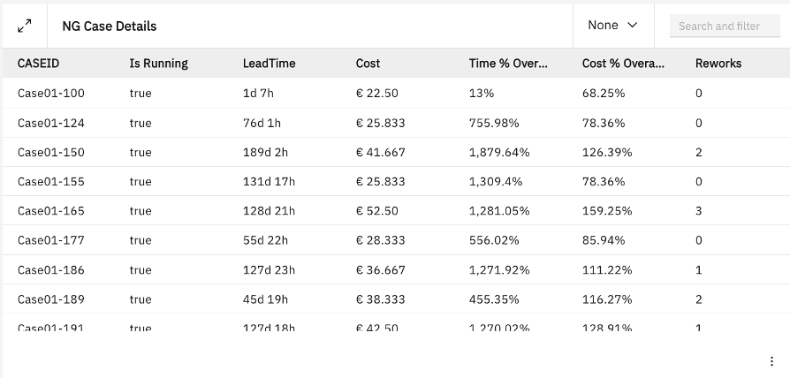Click the Cost column header
The width and height of the screenshot is (790, 378).
(x=368, y=64)
